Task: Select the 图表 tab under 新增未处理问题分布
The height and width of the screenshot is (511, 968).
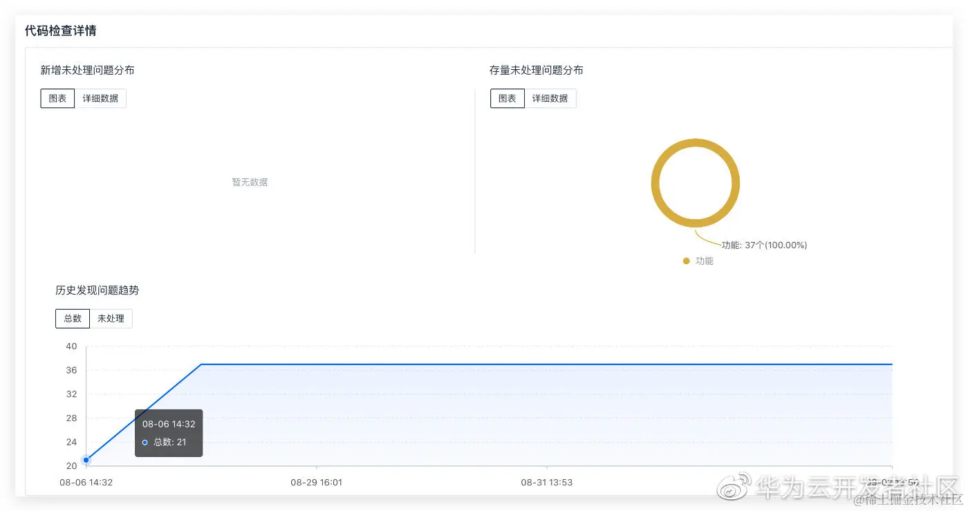Action: tap(57, 97)
